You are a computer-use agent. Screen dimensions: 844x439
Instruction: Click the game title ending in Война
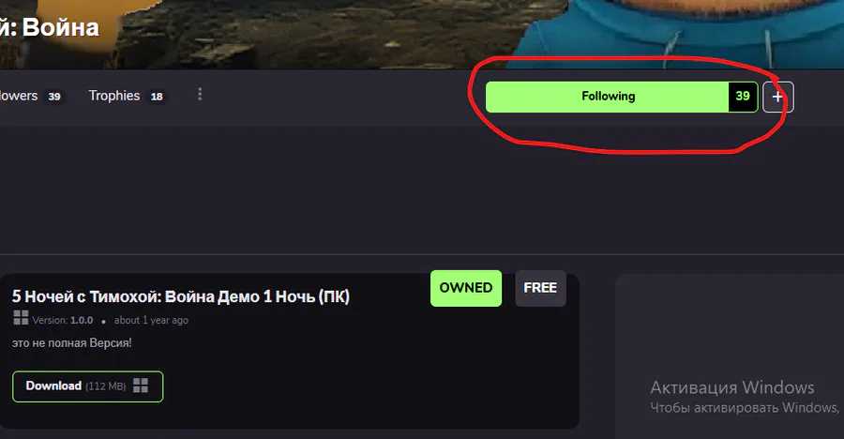pyautogui.click(x=50, y=27)
